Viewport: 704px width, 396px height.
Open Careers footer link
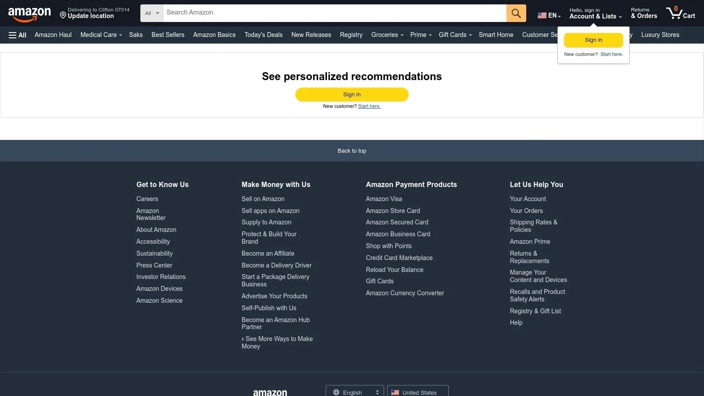[147, 199]
